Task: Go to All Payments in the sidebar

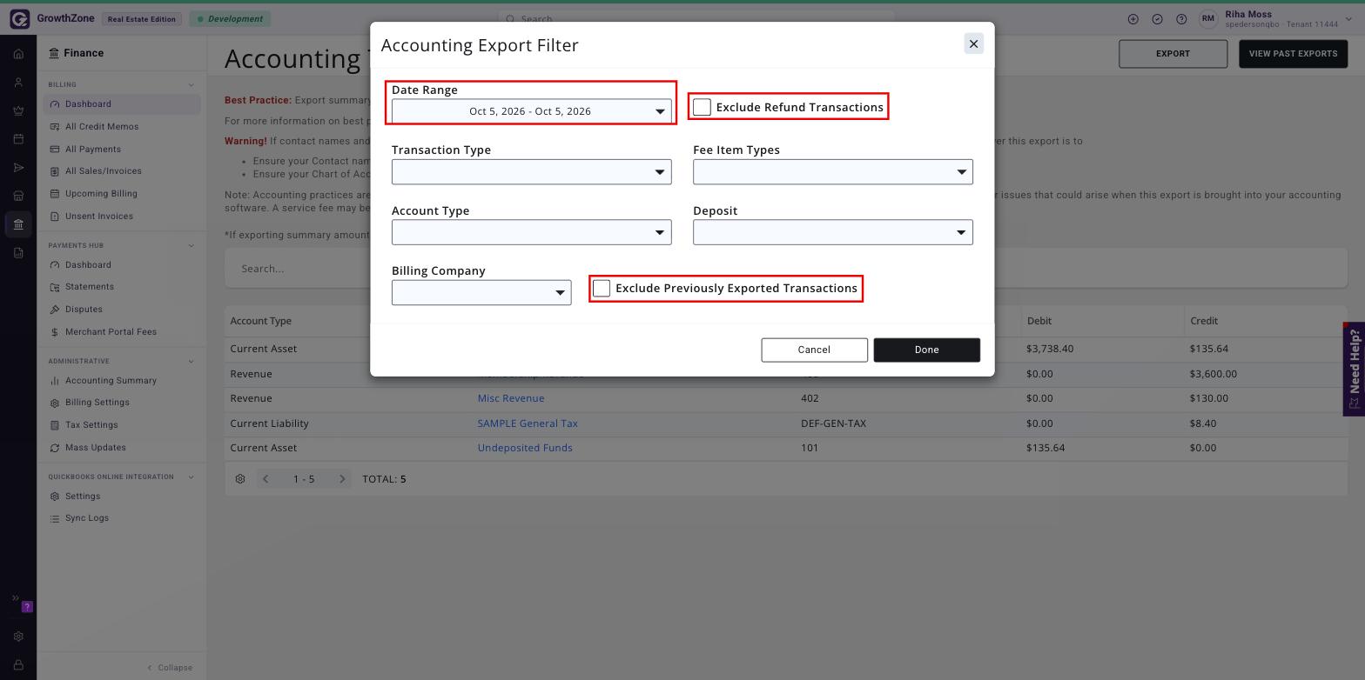Action: [x=92, y=150]
